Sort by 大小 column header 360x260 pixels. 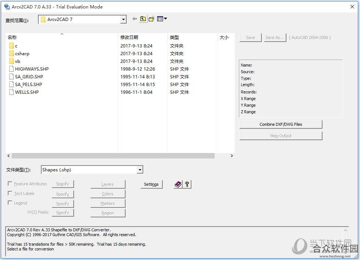[x=226, y=38]
